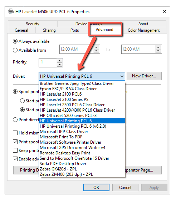Pick HP LaserJet 2300 PCL6 Class Driver
This screenshot has width=176, height=199.
click(82, 105)
